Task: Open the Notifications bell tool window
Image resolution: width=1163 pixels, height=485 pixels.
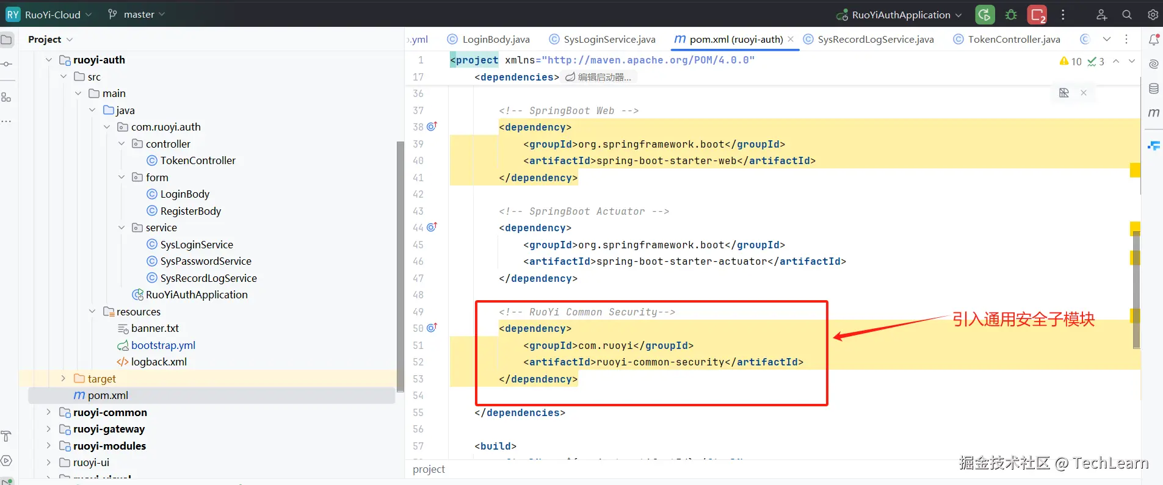Action: click(x=1154, y=40)
